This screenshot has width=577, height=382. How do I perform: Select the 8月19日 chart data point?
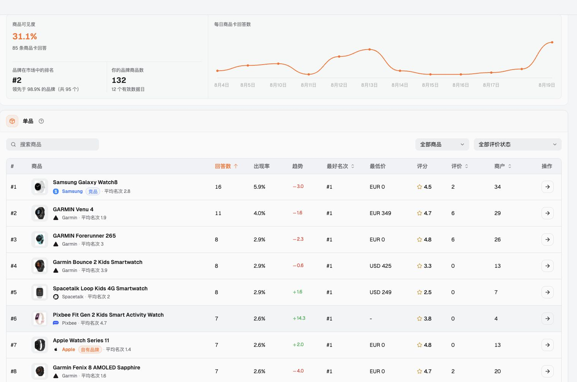pos(552,42)
